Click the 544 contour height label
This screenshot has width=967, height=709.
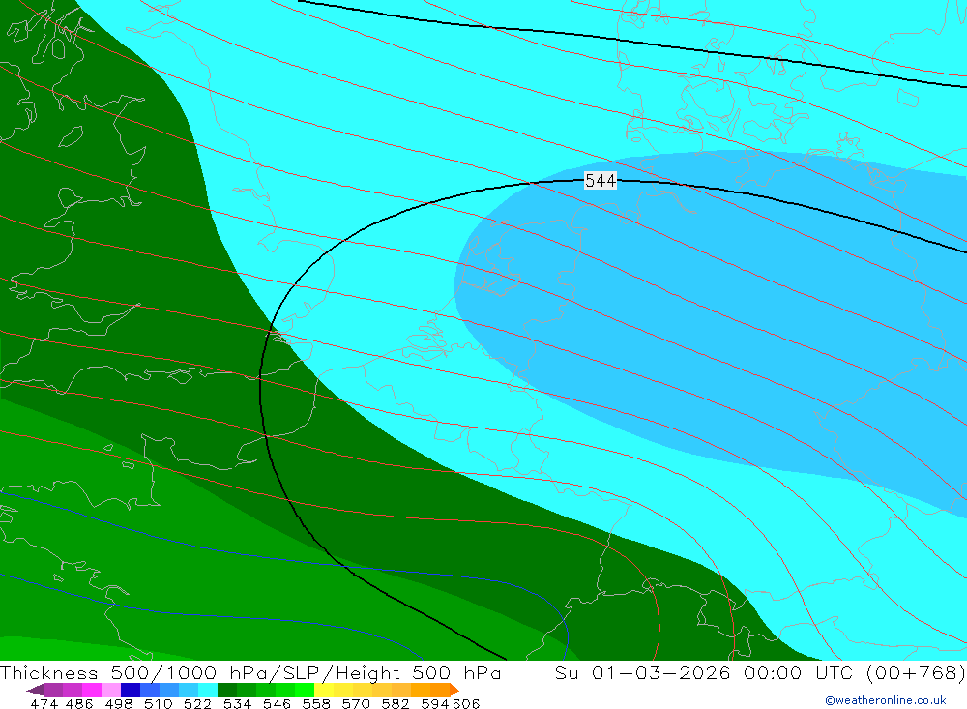(x=601, y=180)
